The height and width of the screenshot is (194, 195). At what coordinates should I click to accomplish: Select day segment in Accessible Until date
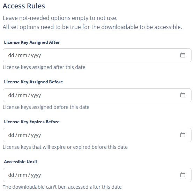coord(11,175)
